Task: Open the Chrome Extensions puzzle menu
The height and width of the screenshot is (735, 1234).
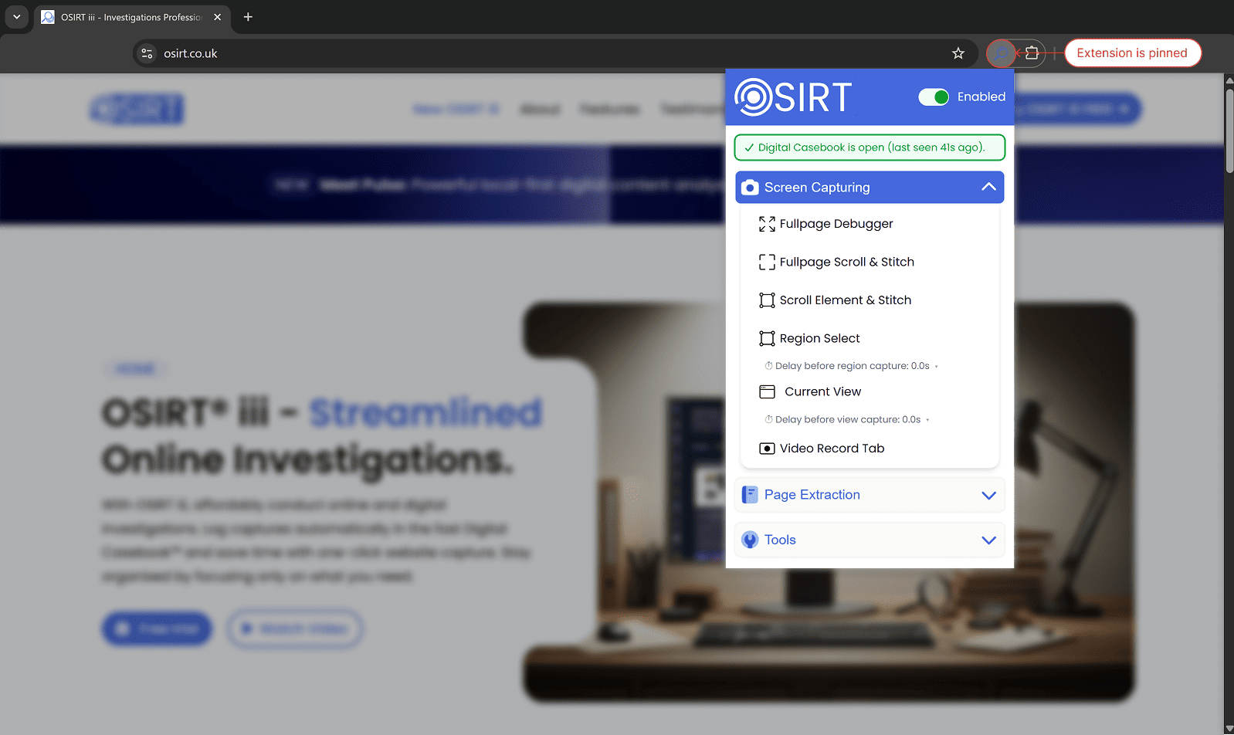Action: (1032, 53)
